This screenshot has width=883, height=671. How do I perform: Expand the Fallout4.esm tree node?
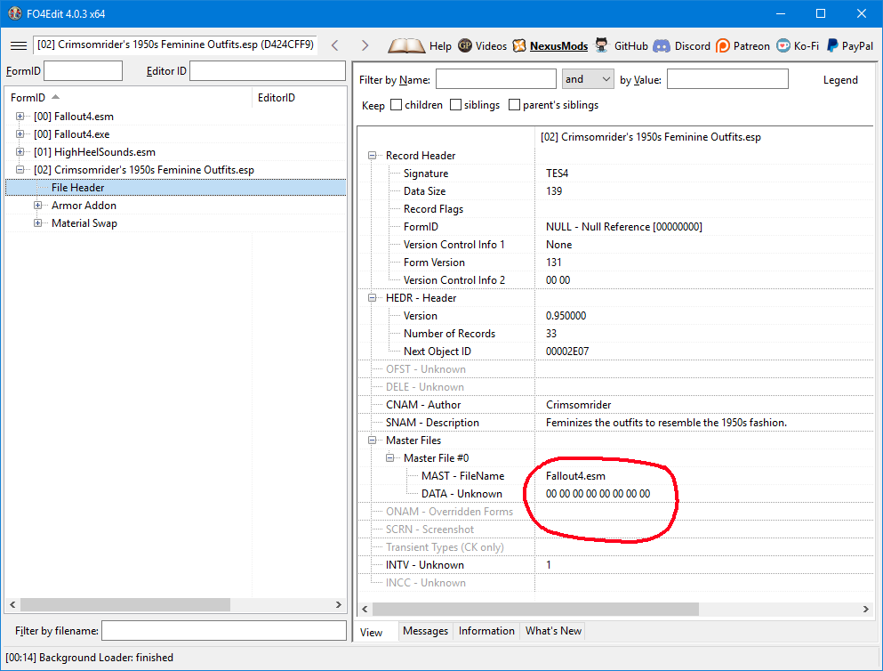[20, 117]
